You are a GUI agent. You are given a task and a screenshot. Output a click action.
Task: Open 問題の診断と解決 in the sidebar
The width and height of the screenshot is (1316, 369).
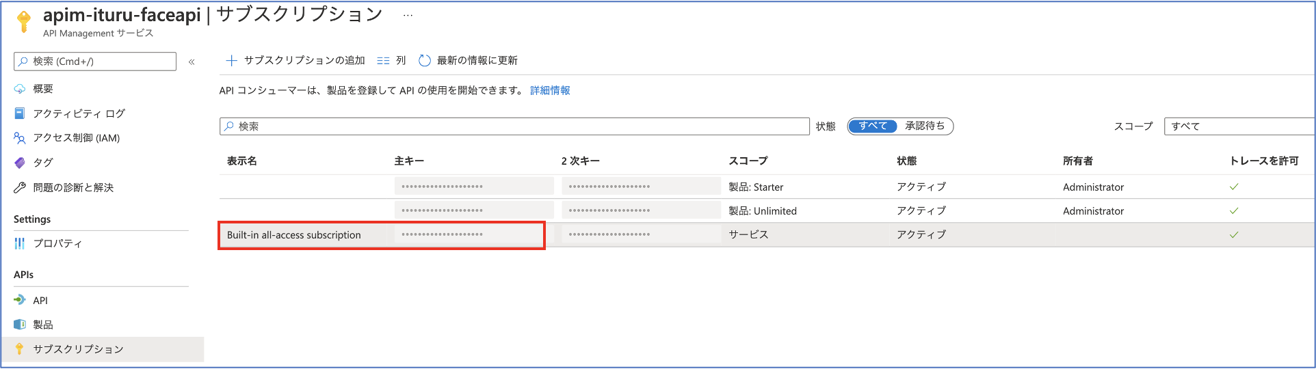(x=73, y=187)
